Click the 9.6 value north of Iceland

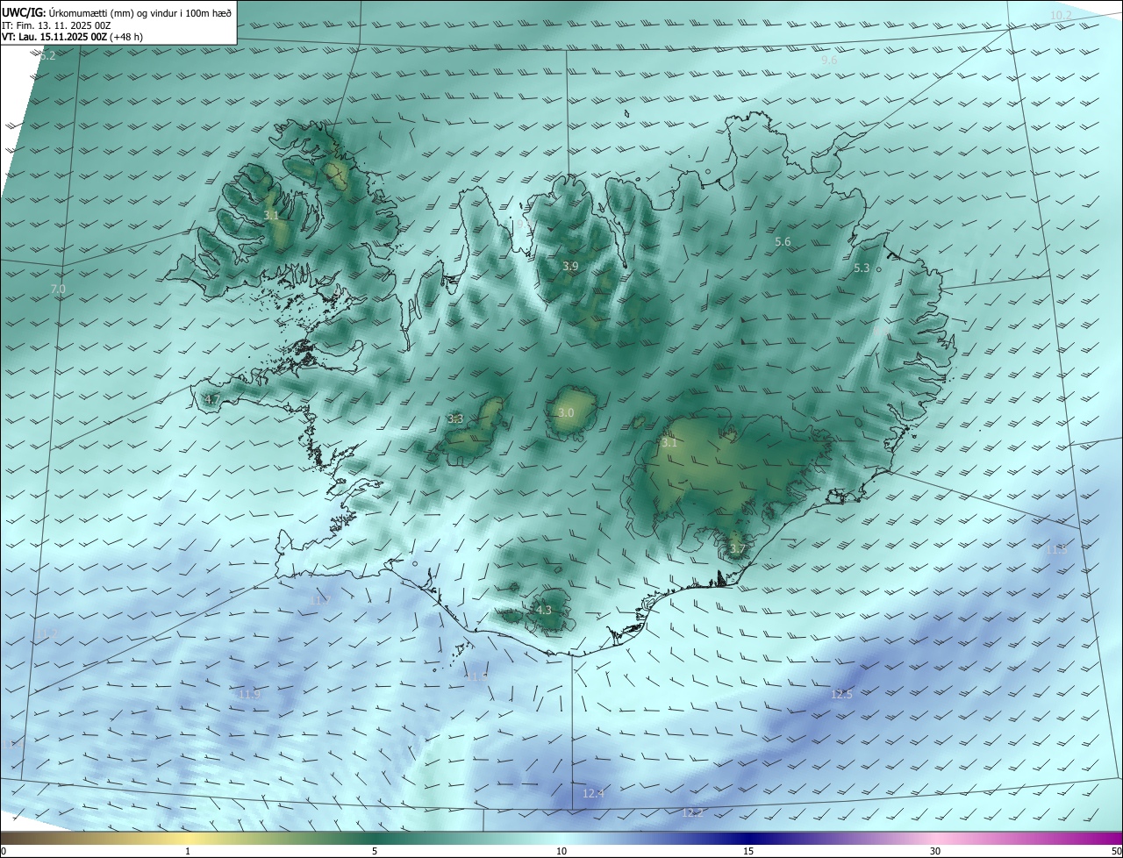point(829,61)
